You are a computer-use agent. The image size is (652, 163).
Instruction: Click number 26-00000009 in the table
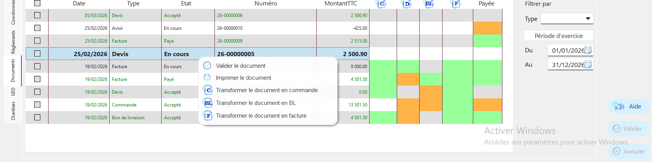pyautogui.click(x=230, y=41)
